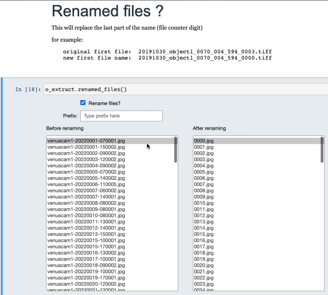Viewport: 328px width, 295px height.
Task: Click the Renamed files ? heading
Action: pyautogui.click(x=108, y=11)
